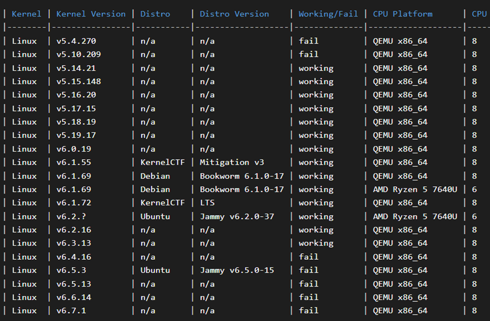Image resolution: width=490 pixels, height=321 pixels.
Task: Click the Mitigation v3 distro version
Action: pos(232,162)
